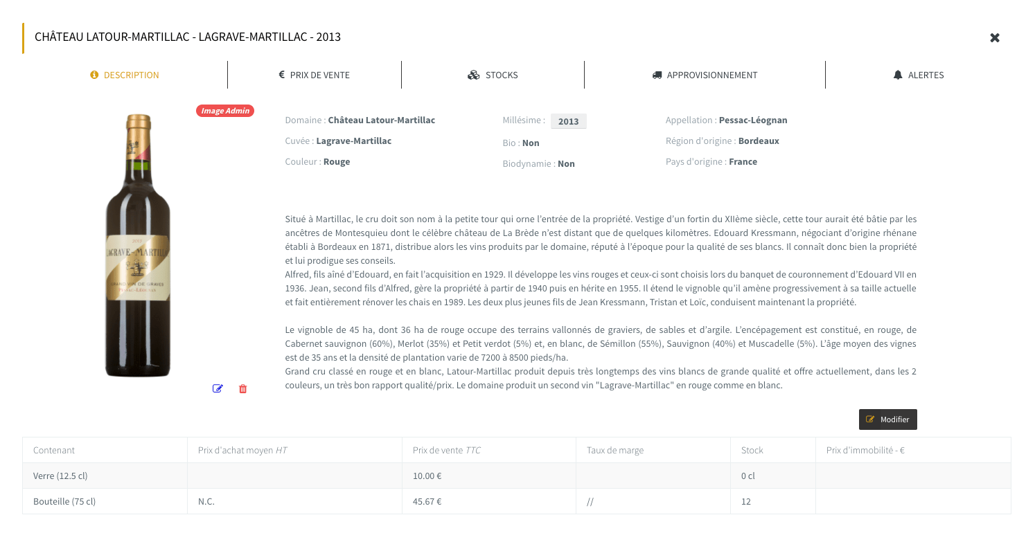Click the bottle stock value 12

(x=746, y=501)
